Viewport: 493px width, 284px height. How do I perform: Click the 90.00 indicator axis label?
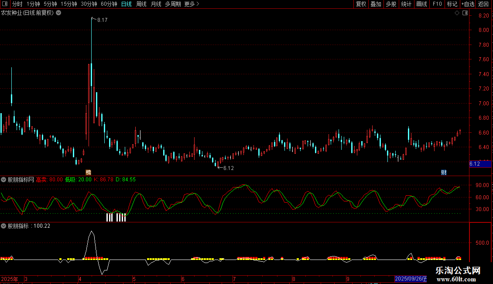[482, 185]
